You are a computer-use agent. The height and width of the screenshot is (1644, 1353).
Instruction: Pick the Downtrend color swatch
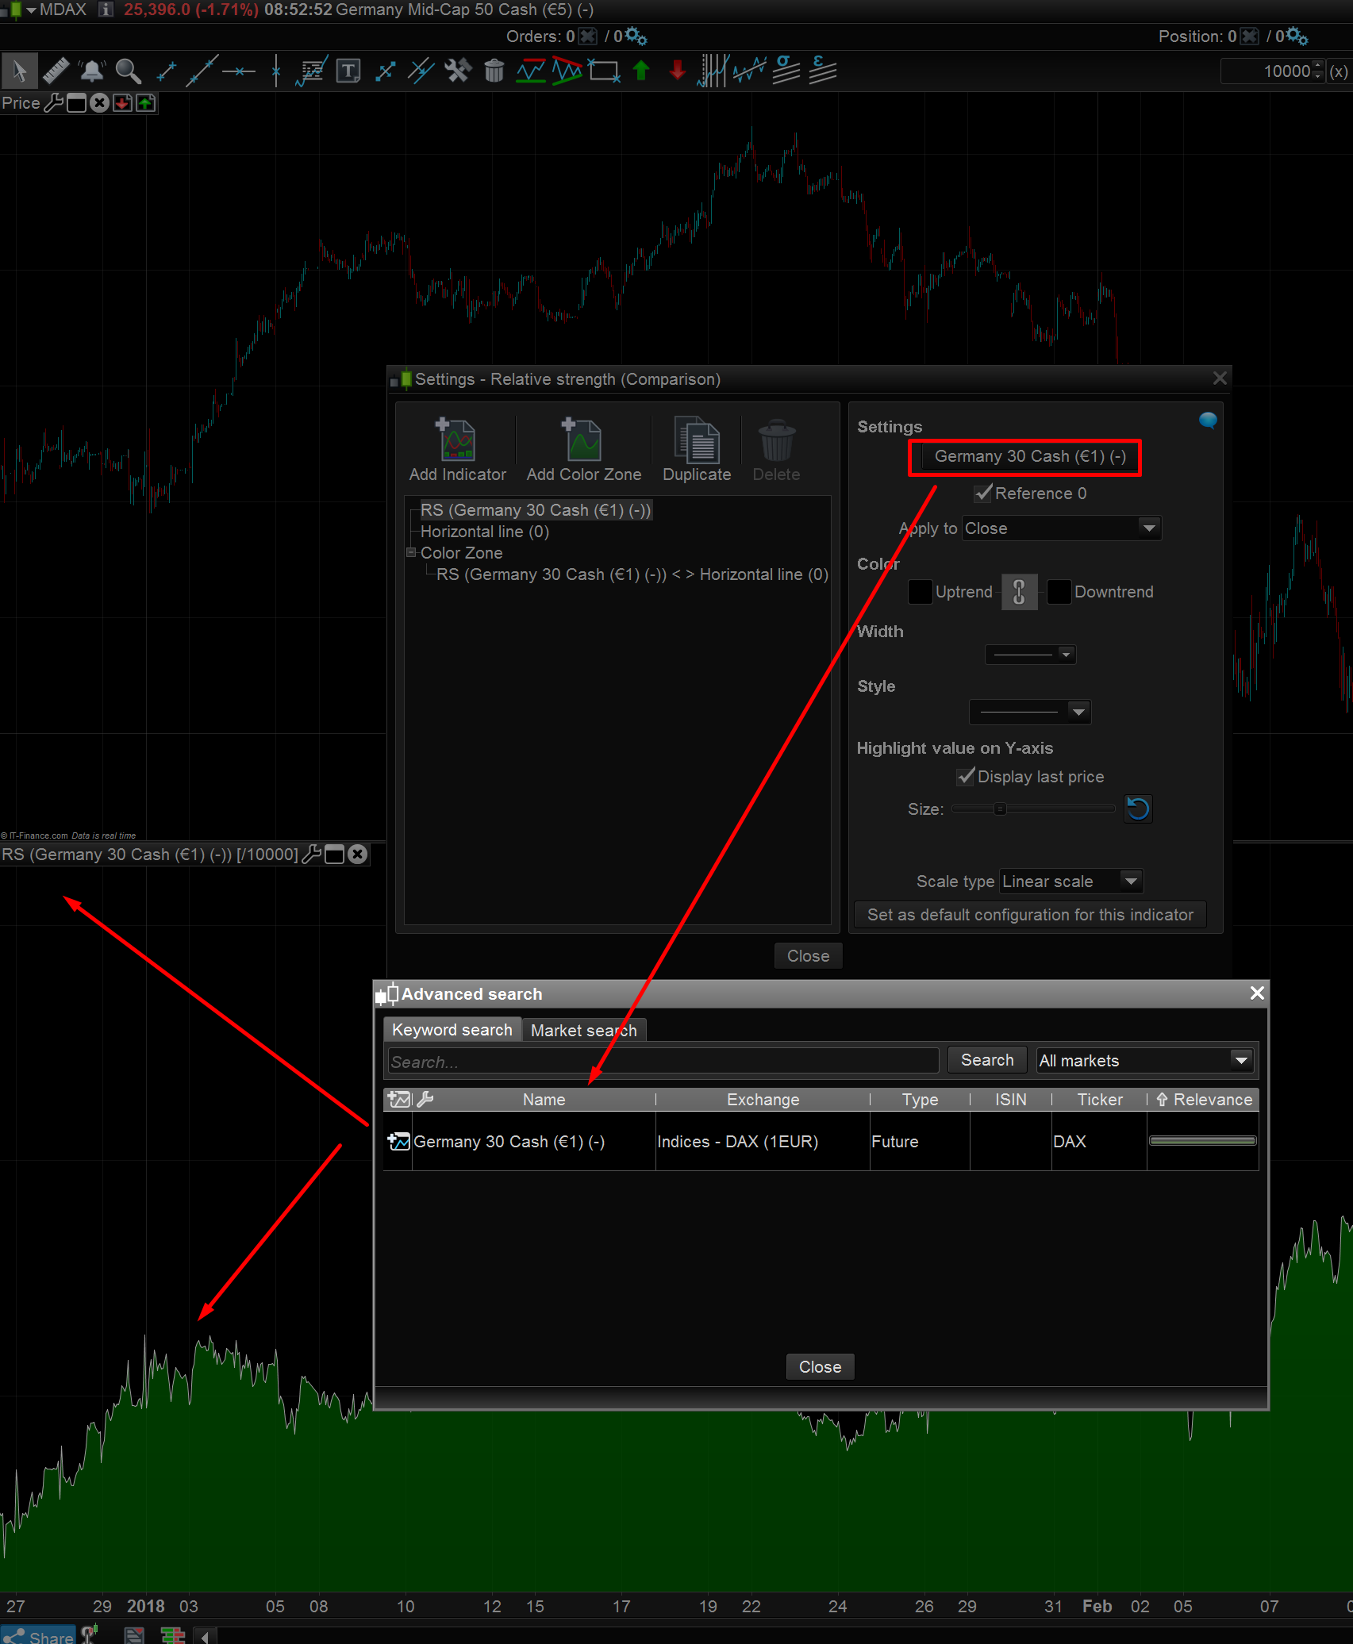pyautogui.click(x=1059, y=592)
